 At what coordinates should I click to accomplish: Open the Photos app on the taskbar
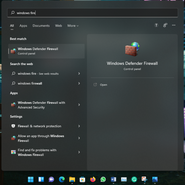click(x=155, y=179)
